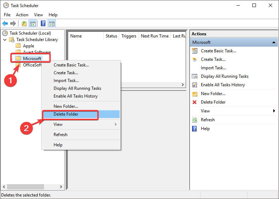This screenshot has height=199, width=279.
Task: Collapse the Task Scheduler Library tree node
Action: 5,40
